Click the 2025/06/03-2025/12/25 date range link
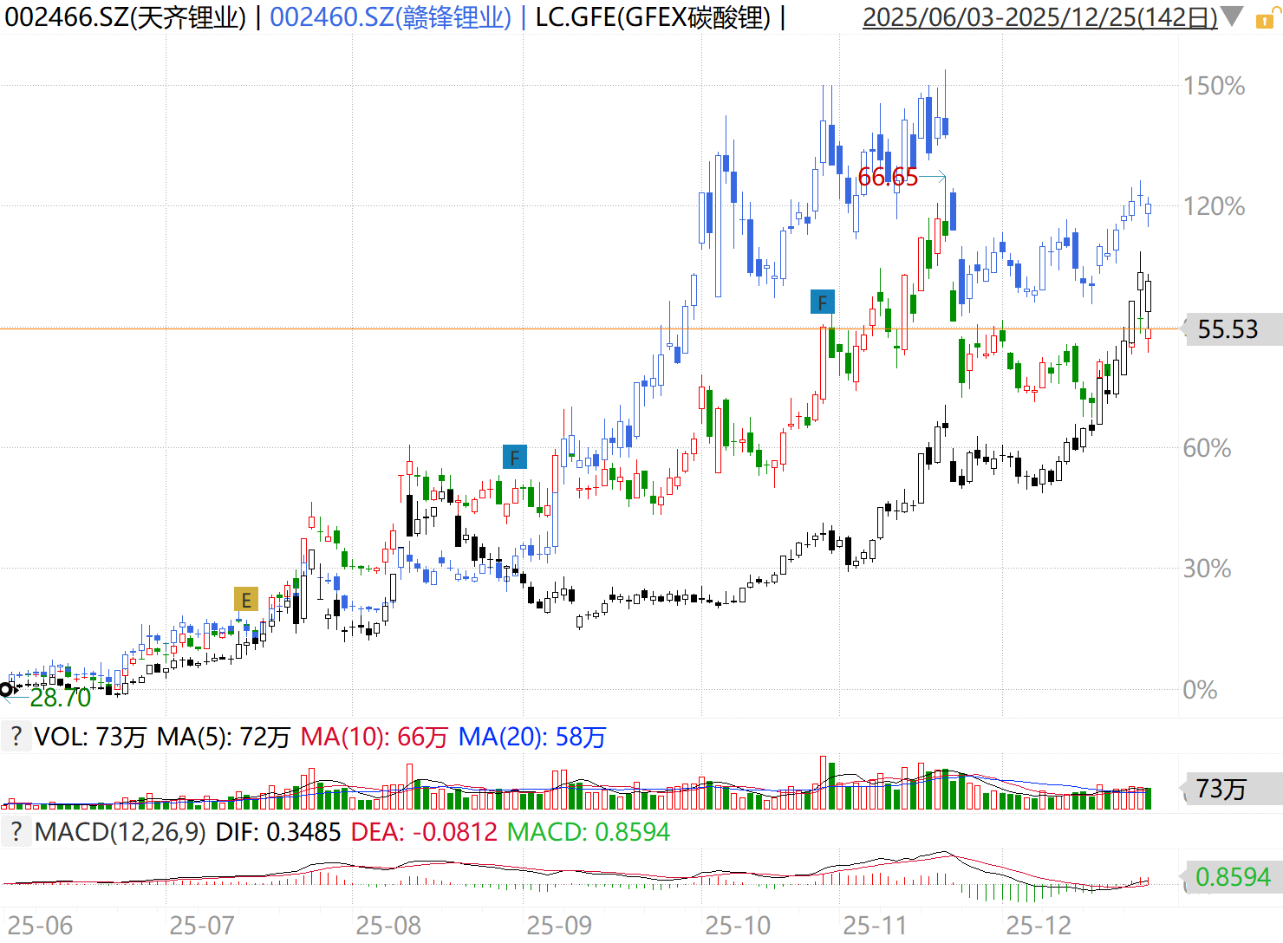Screen dimensions: 1283x943 (1039, 17)
